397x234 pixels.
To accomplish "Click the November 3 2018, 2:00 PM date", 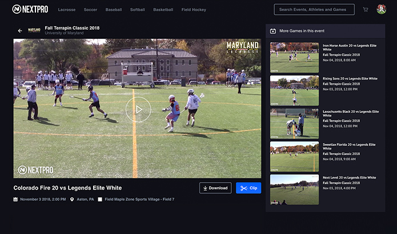I will tap(43, 199).
